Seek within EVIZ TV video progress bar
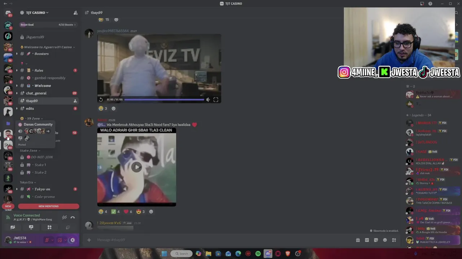 [164, 100]
